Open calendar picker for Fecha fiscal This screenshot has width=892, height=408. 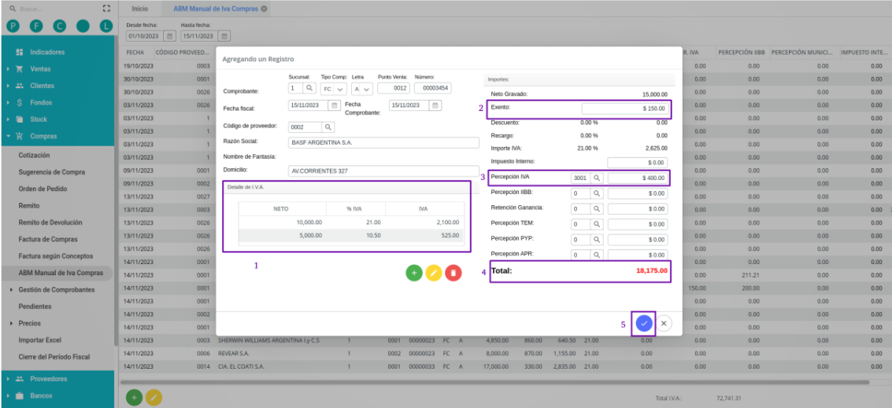tap(335, 105)
